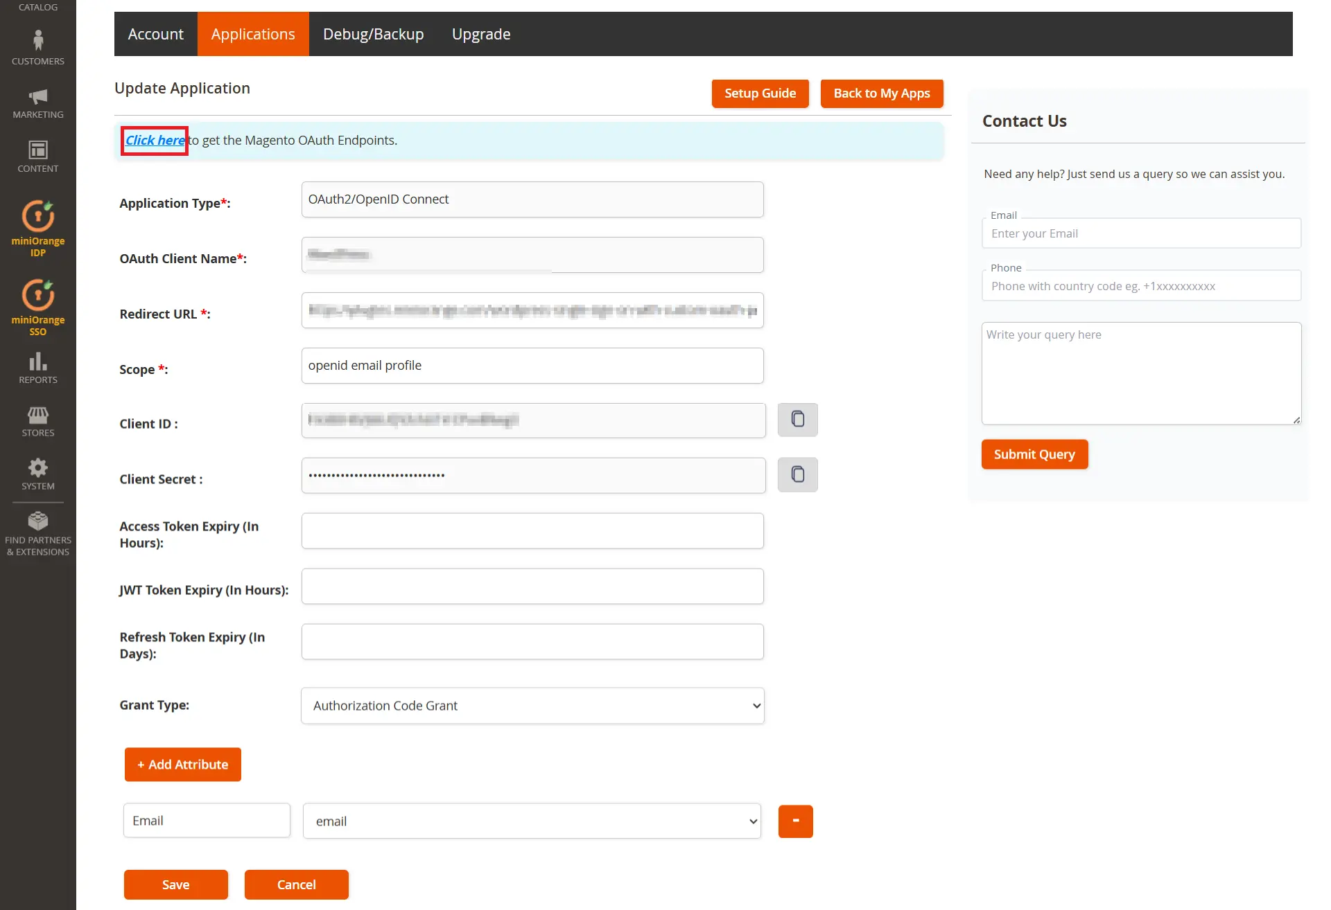1331x910 pixels.
Task: Switch to the Applications tab
Action: [x=253, y=34]
